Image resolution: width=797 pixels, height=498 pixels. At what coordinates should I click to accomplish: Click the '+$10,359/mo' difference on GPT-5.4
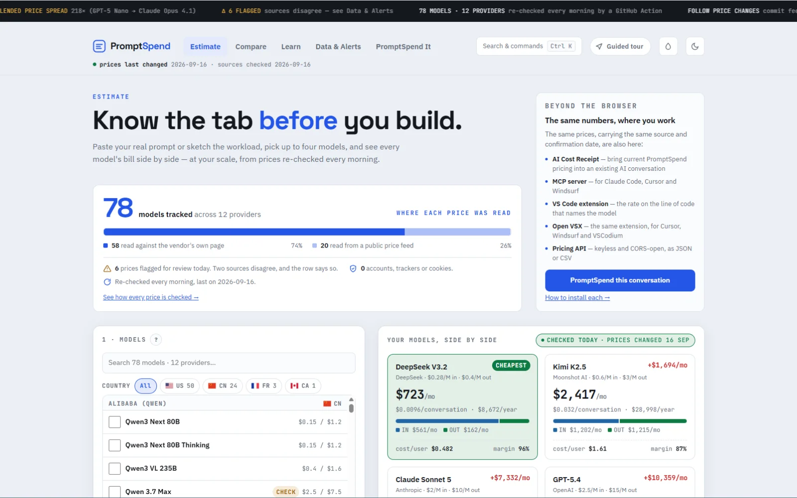coord(665,478)
